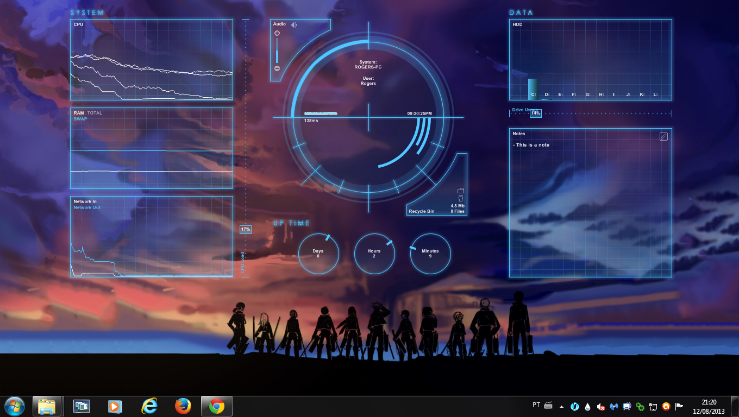Image resolution: width=739 pixels, height=417 pixels.
Task: Click the G: drive label
Action: [588, 94]
